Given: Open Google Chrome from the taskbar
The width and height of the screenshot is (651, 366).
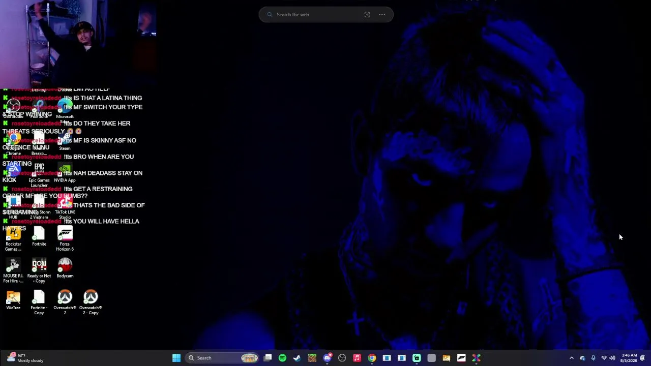Looking at the screenshot, I should (x=372, y=358).
